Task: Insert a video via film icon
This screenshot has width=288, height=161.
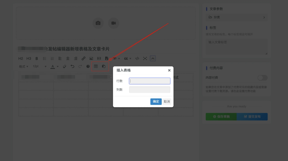Action: (99, 58)
